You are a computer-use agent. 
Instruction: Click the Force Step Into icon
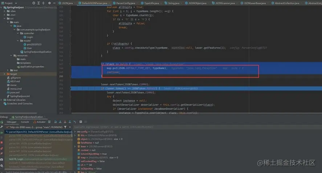65,122
